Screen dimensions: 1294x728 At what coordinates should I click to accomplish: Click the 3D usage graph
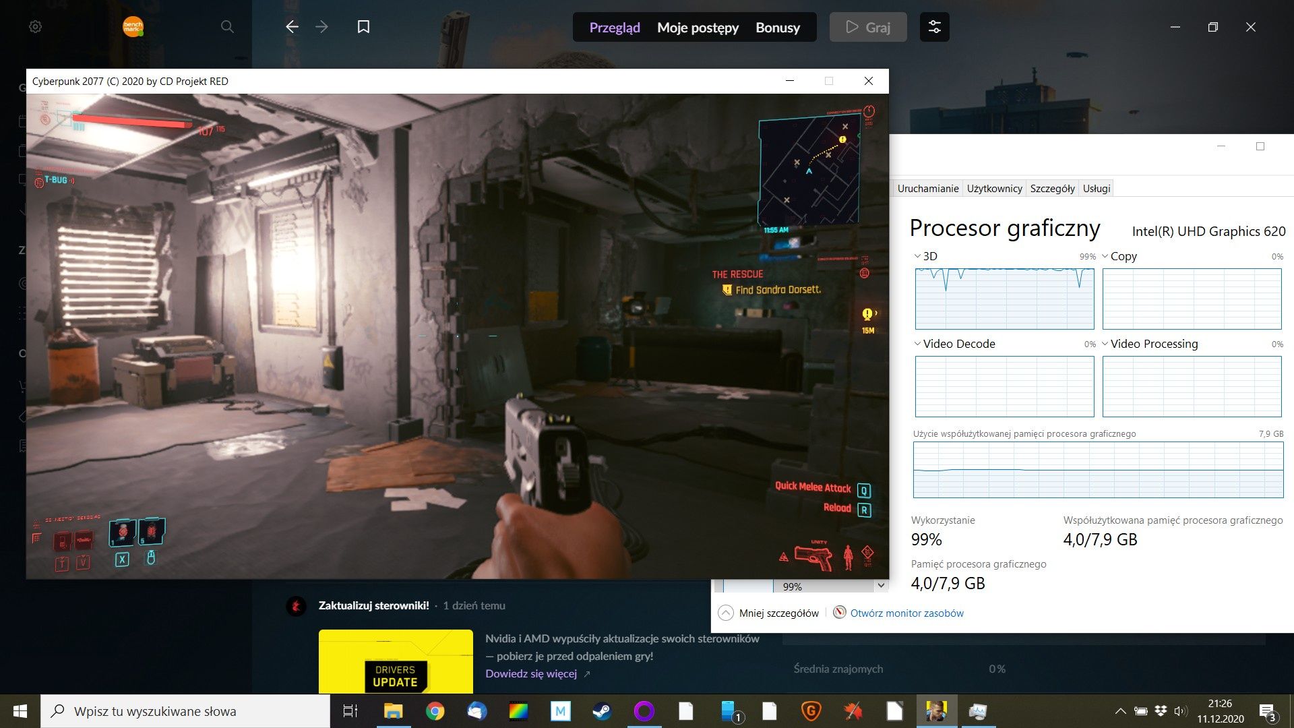tap(1004, 299)
